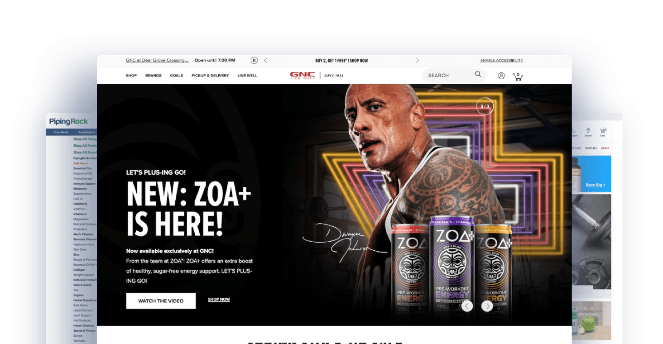The width and height of the screenshot is (663, 344).
Task: Open the Brands menu
Action: [x=154, y=76]
